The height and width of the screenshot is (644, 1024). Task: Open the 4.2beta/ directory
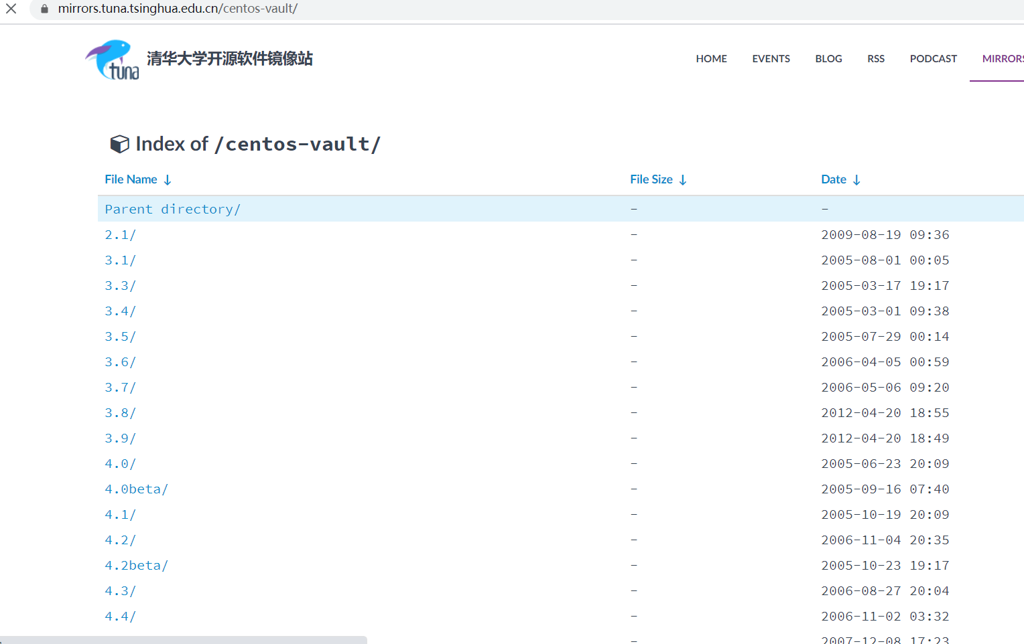(x=136, y=566)
